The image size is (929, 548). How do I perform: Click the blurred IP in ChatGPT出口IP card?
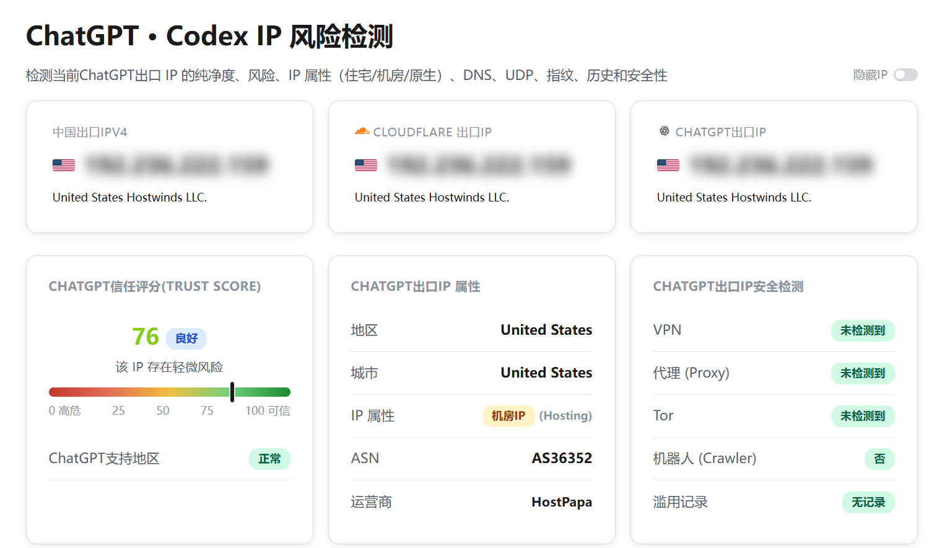coord(782,165)
